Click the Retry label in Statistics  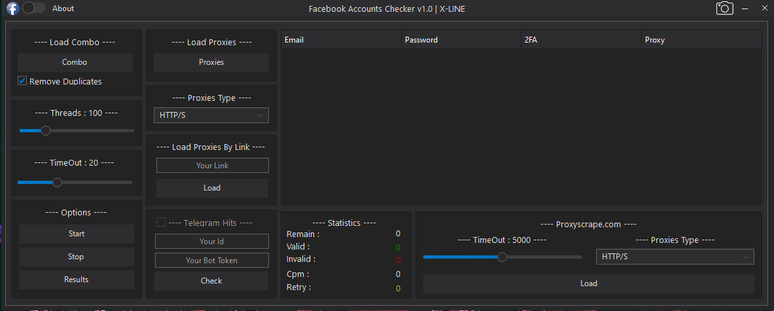tap(298, 287)
